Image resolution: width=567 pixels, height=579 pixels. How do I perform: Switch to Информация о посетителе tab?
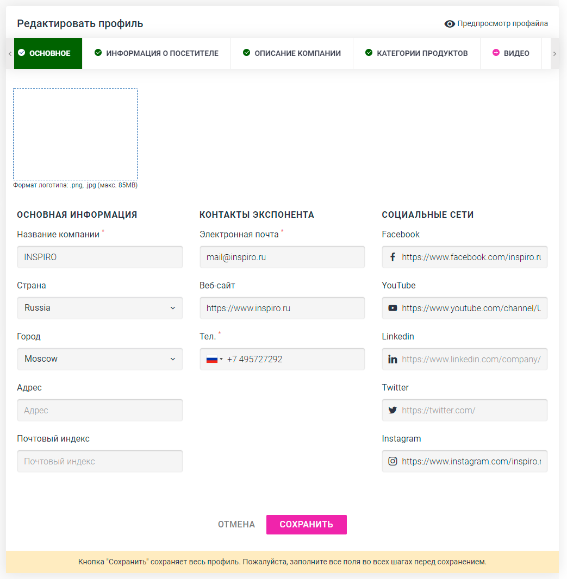point(157,53)
